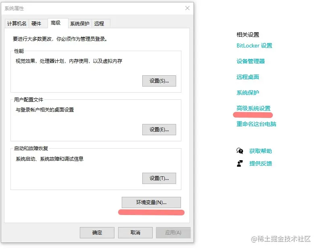Click the feedback person icon
The height and width of the screenshot is (250, 318).
click(240, 163)
